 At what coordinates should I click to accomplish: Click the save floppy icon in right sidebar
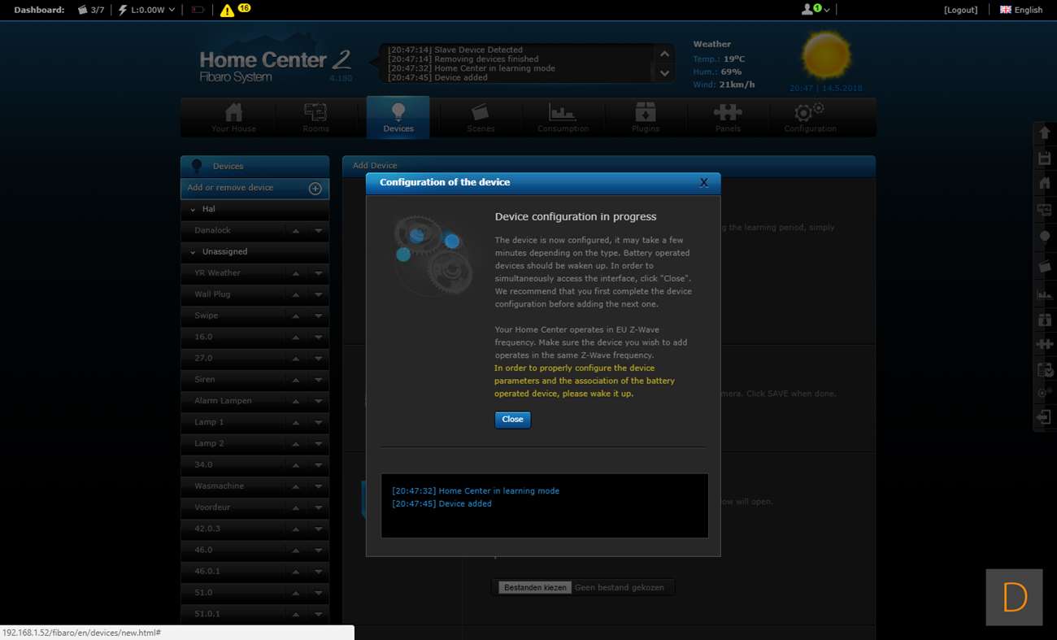pyautogui.click(x=1045, y=159)
